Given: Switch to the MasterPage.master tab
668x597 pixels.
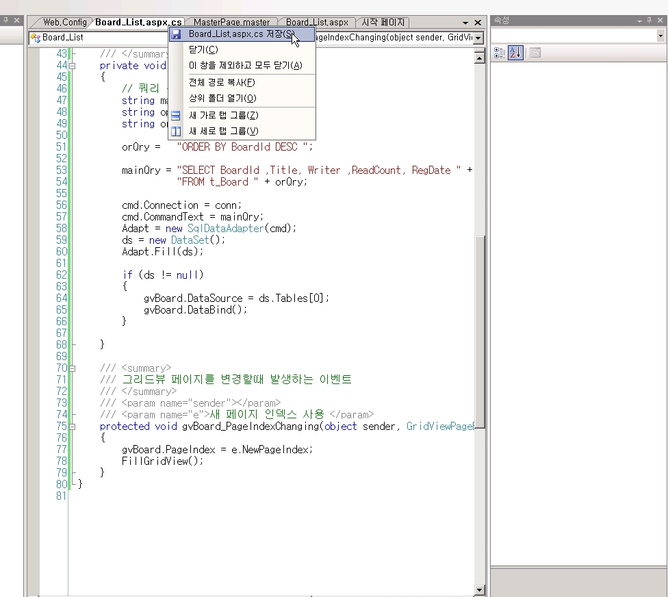Looking at the screenshot, I should (231, 22).
